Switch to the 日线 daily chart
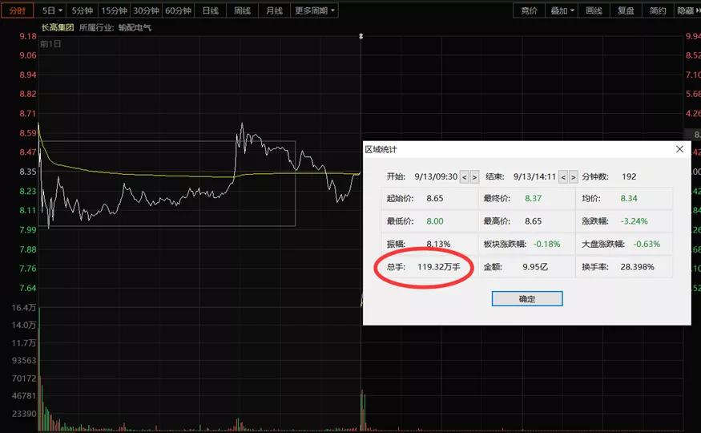 210,10
